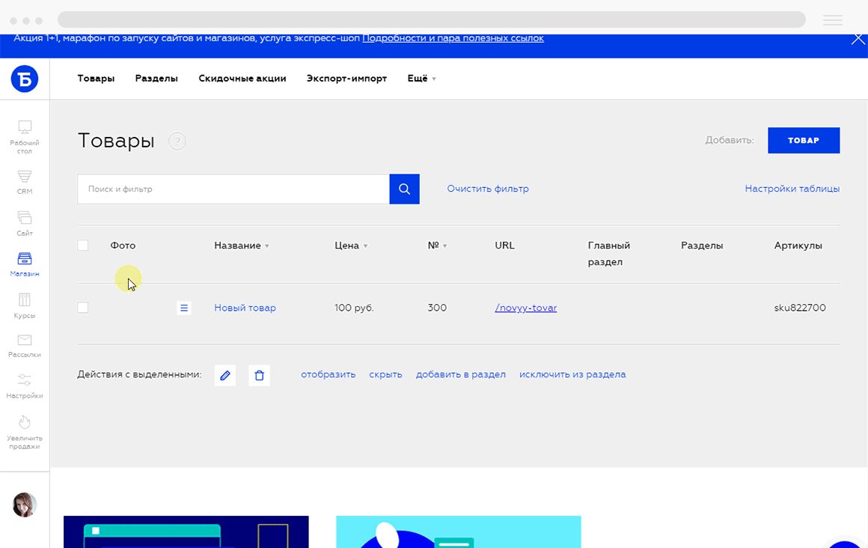Open the browser hamburger menu
The image size is (868, 548).
(833, 20)
